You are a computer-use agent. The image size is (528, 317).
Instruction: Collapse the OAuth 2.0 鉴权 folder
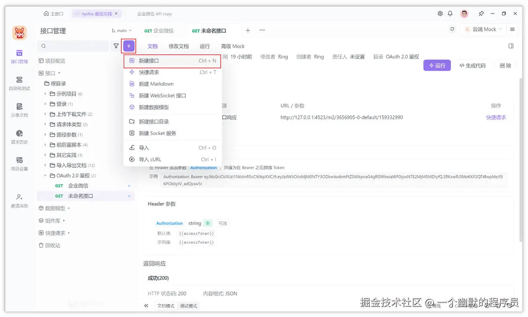pyautogui.click(x=45, y=175)
